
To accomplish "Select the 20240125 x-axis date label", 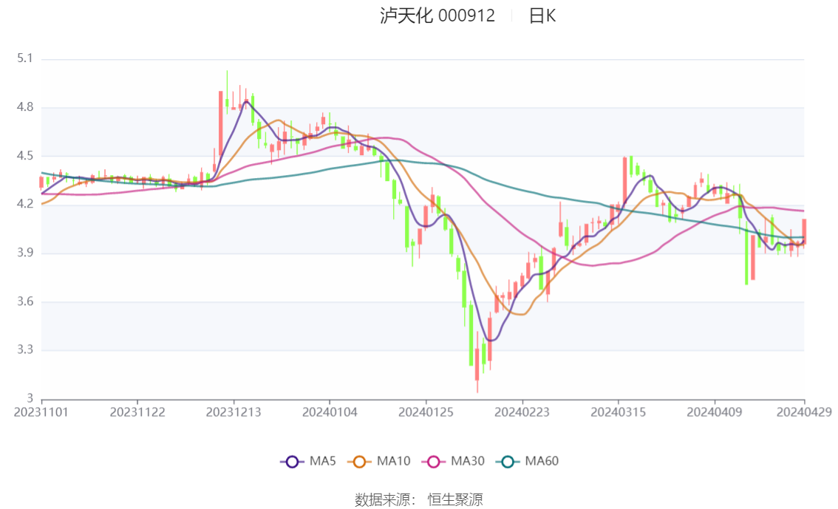I will (x=426, y=412).
